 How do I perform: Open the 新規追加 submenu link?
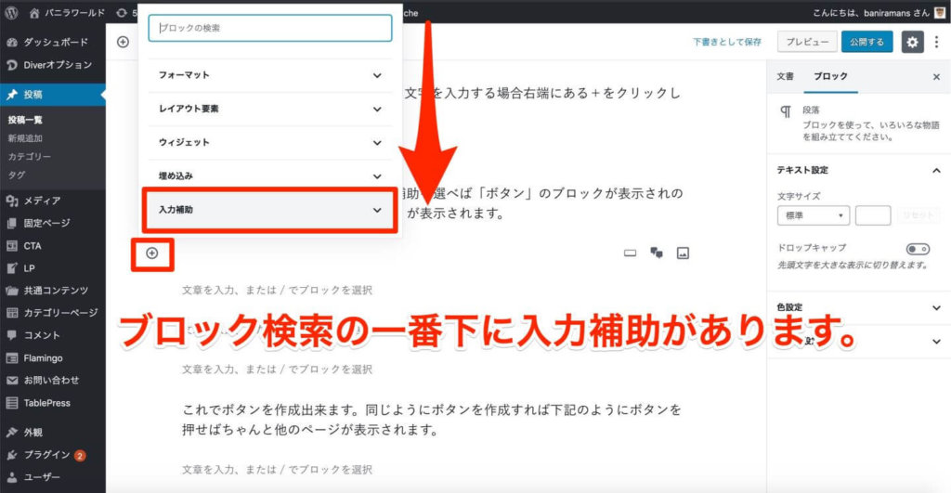(25, 138)
